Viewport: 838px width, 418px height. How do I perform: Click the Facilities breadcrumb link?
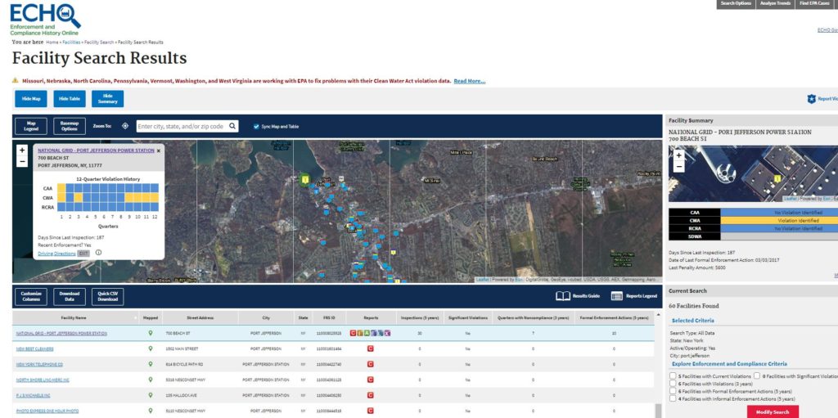pyautogui.click(x=71, y=43)
